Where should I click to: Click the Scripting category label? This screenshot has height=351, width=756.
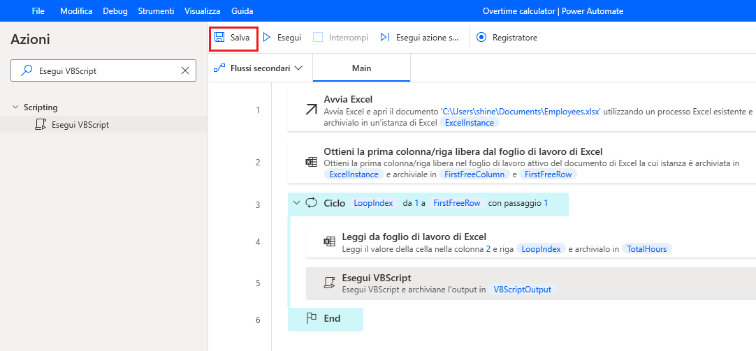[x=41, y=107]
